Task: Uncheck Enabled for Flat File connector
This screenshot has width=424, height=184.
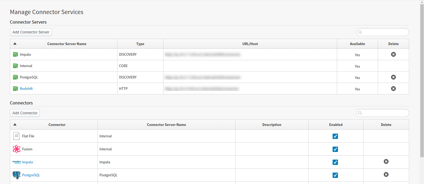Action: 335,136
